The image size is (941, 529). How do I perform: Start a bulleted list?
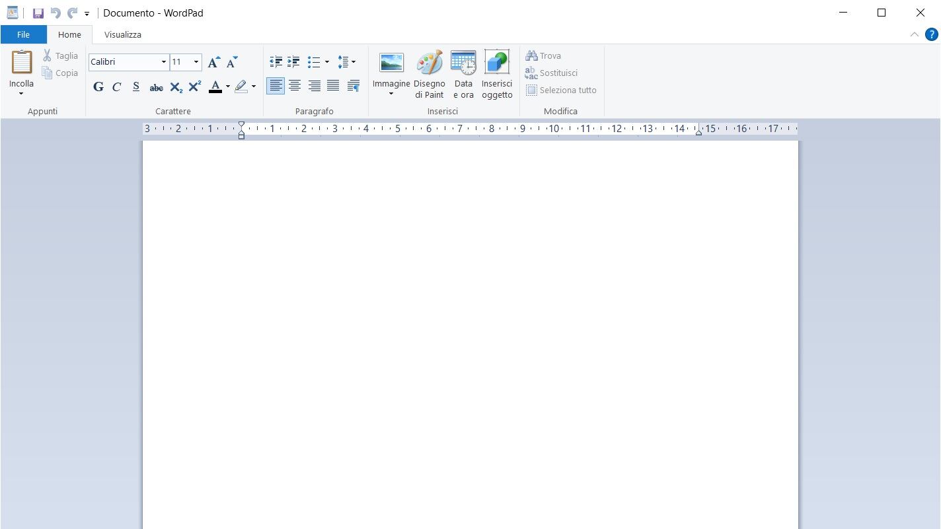(314, 62)
